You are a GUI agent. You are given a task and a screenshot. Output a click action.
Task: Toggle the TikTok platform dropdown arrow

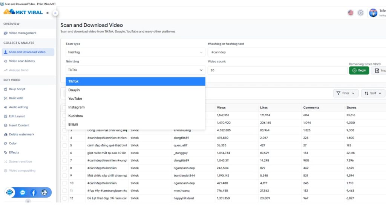[201, 70]
